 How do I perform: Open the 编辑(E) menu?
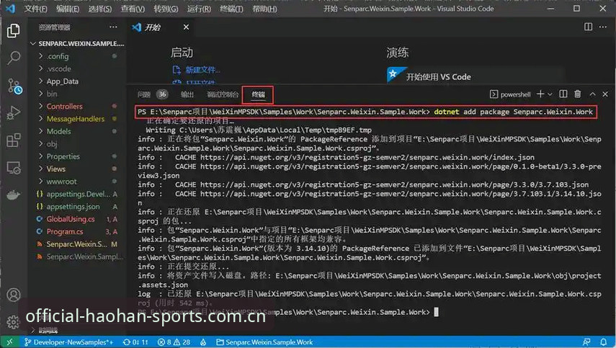[x=68, y=9]
